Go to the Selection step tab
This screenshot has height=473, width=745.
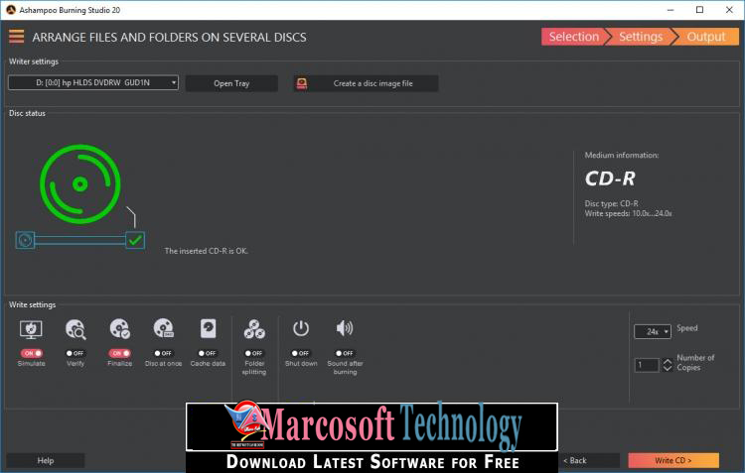tap(574, 37)
